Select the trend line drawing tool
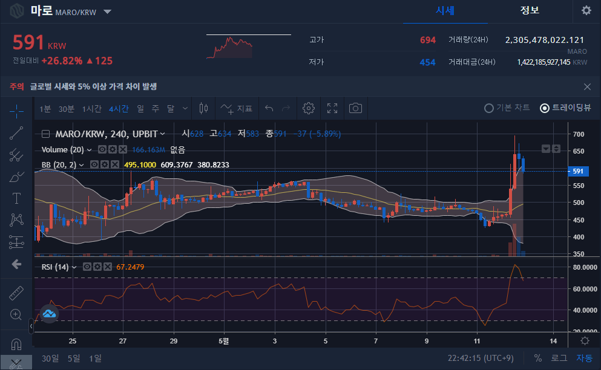This screenshot has height=370, width=601. click(16, 133)
